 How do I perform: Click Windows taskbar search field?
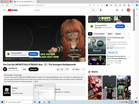coord(19,102)
